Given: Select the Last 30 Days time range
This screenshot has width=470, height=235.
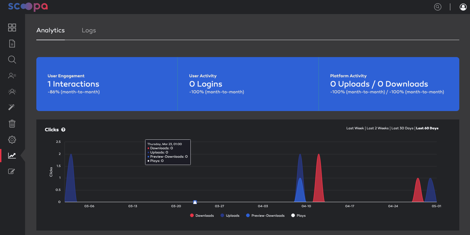Looking at the screenshot, I should (402, 128).
